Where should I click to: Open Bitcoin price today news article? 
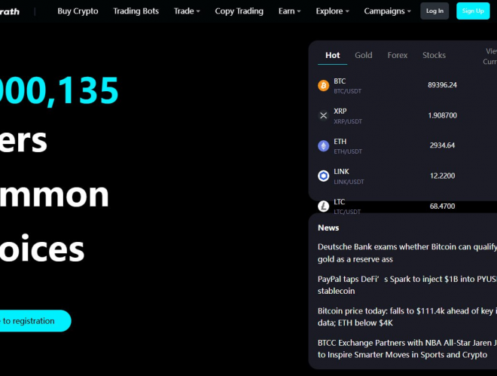[x=407, y=316]
